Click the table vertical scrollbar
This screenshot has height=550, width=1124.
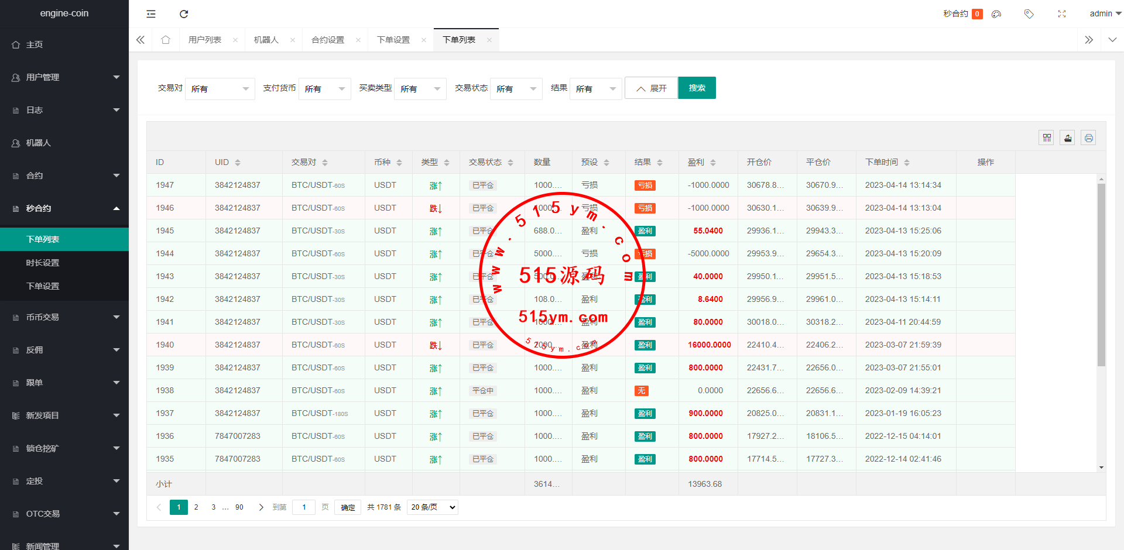click(1101, 275)
